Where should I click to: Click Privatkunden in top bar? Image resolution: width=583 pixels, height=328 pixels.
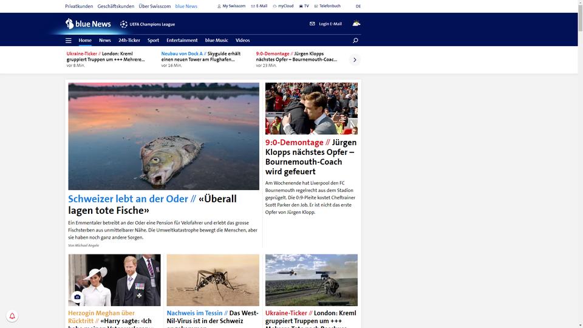tap(79, 6)
